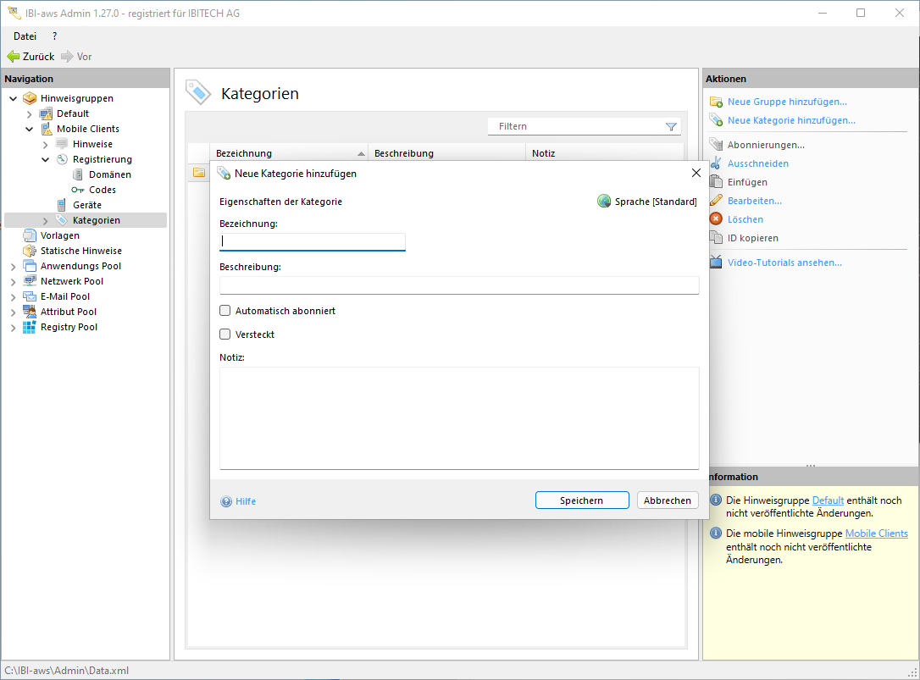The height and width of the screenshot is (680, 920).
Task: Open the Datei menu
Action: tap(25, 36)
